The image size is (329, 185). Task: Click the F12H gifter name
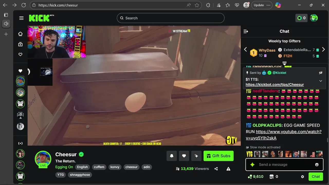pyautogui.click(x=288, y=56)
